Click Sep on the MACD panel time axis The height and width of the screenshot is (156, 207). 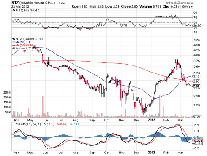click(x=92, y=153)
